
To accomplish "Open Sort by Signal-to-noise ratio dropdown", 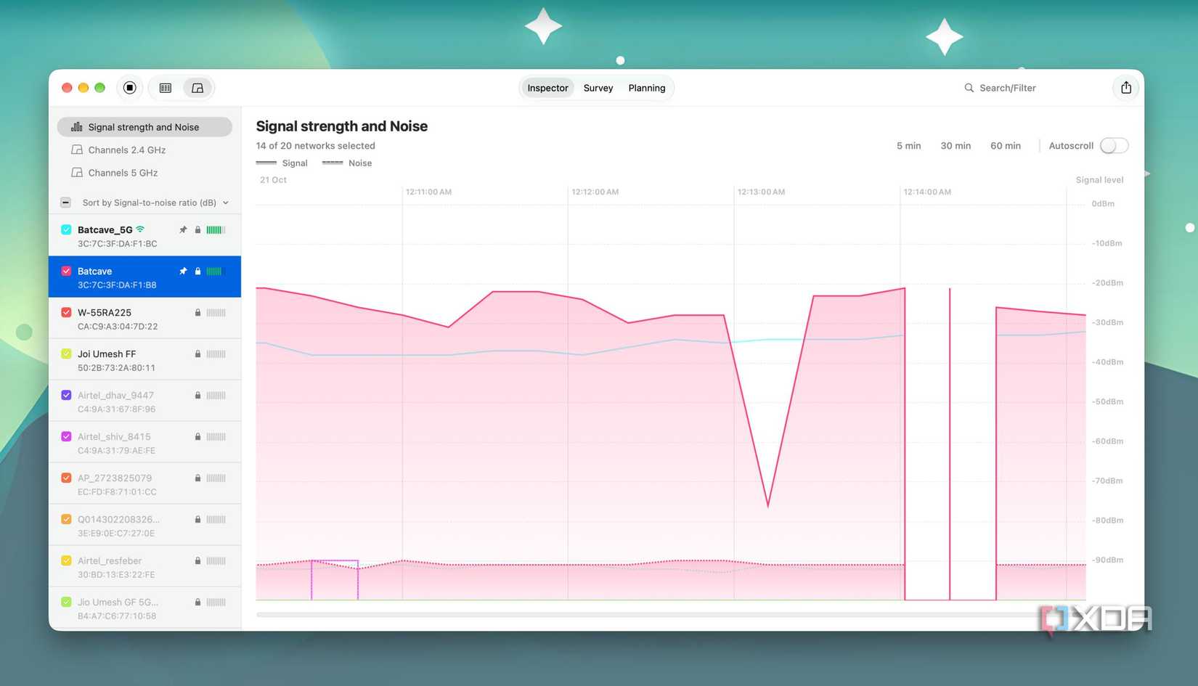I will coord(155,203).
